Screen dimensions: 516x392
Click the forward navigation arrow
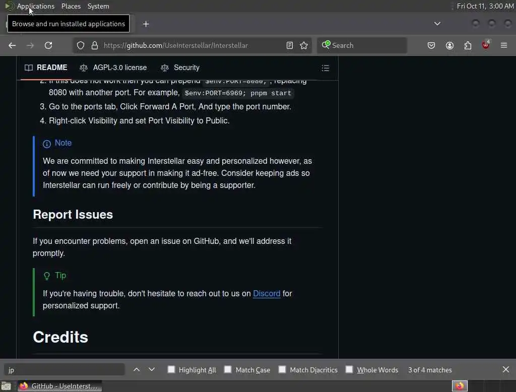tap(30, 45)
